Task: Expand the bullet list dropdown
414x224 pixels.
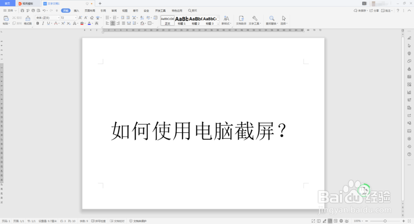Action: tap(111, 18)
